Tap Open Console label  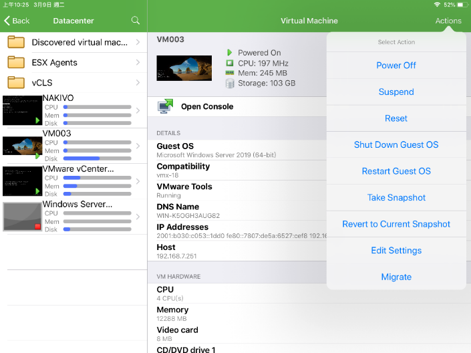coord(207,106)
